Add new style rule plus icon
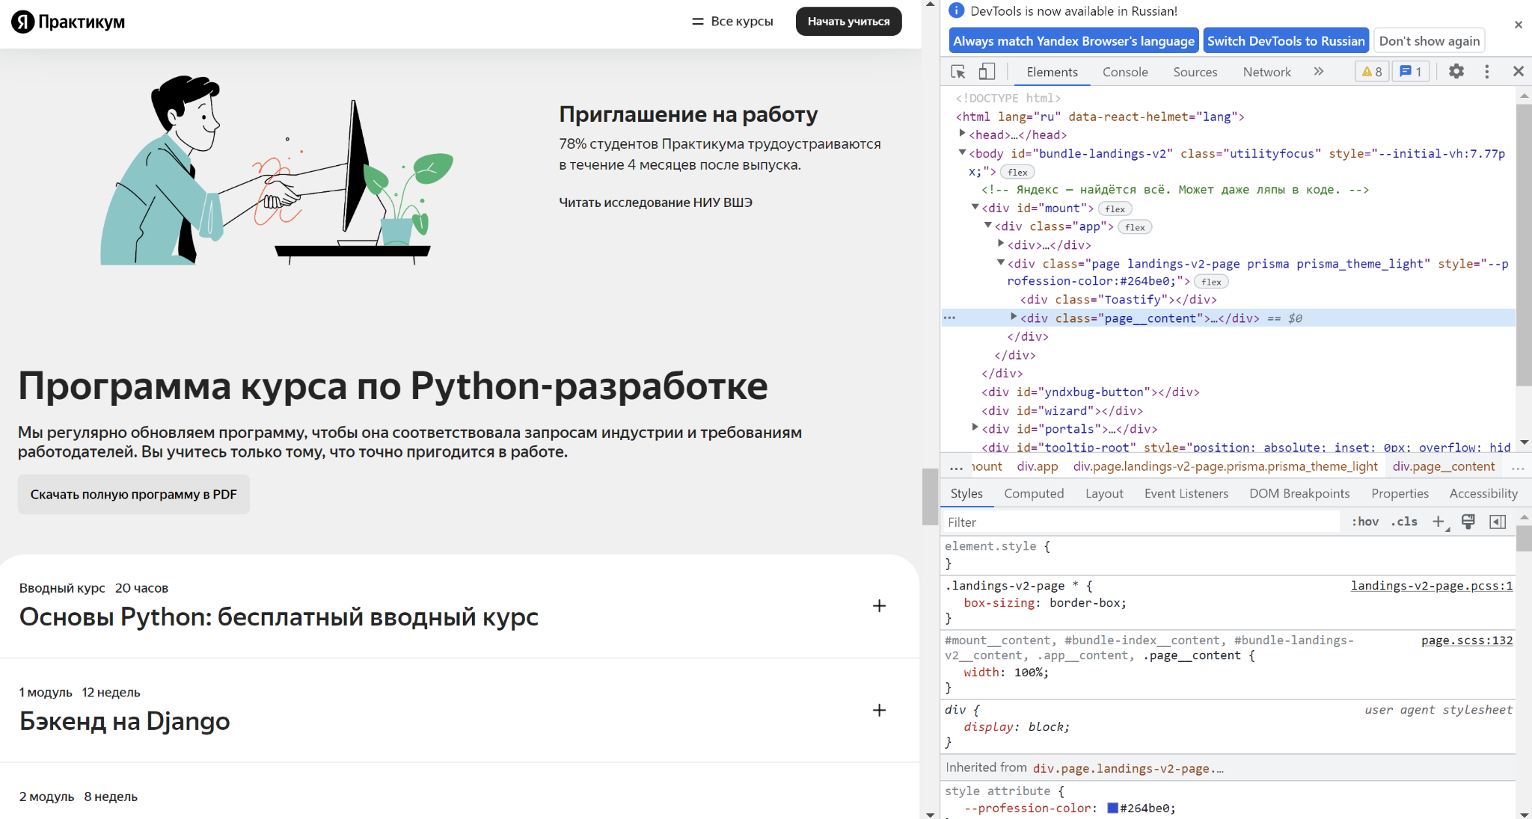Viewport: 1532px width, 819px height. (x=1438, y=522)
